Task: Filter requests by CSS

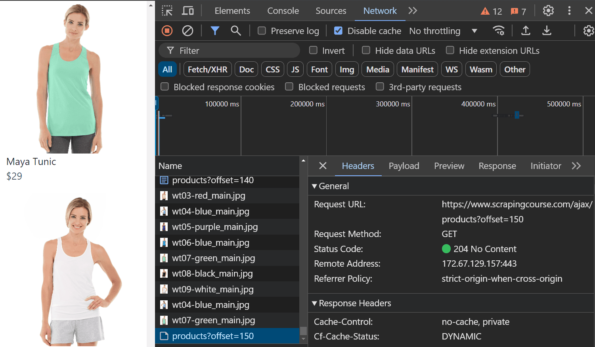Action: pyautogui.click(x=273, y=69)
